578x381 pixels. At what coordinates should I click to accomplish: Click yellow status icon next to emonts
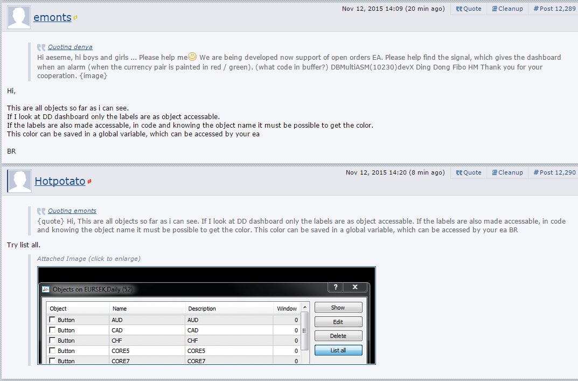(75, 17)
